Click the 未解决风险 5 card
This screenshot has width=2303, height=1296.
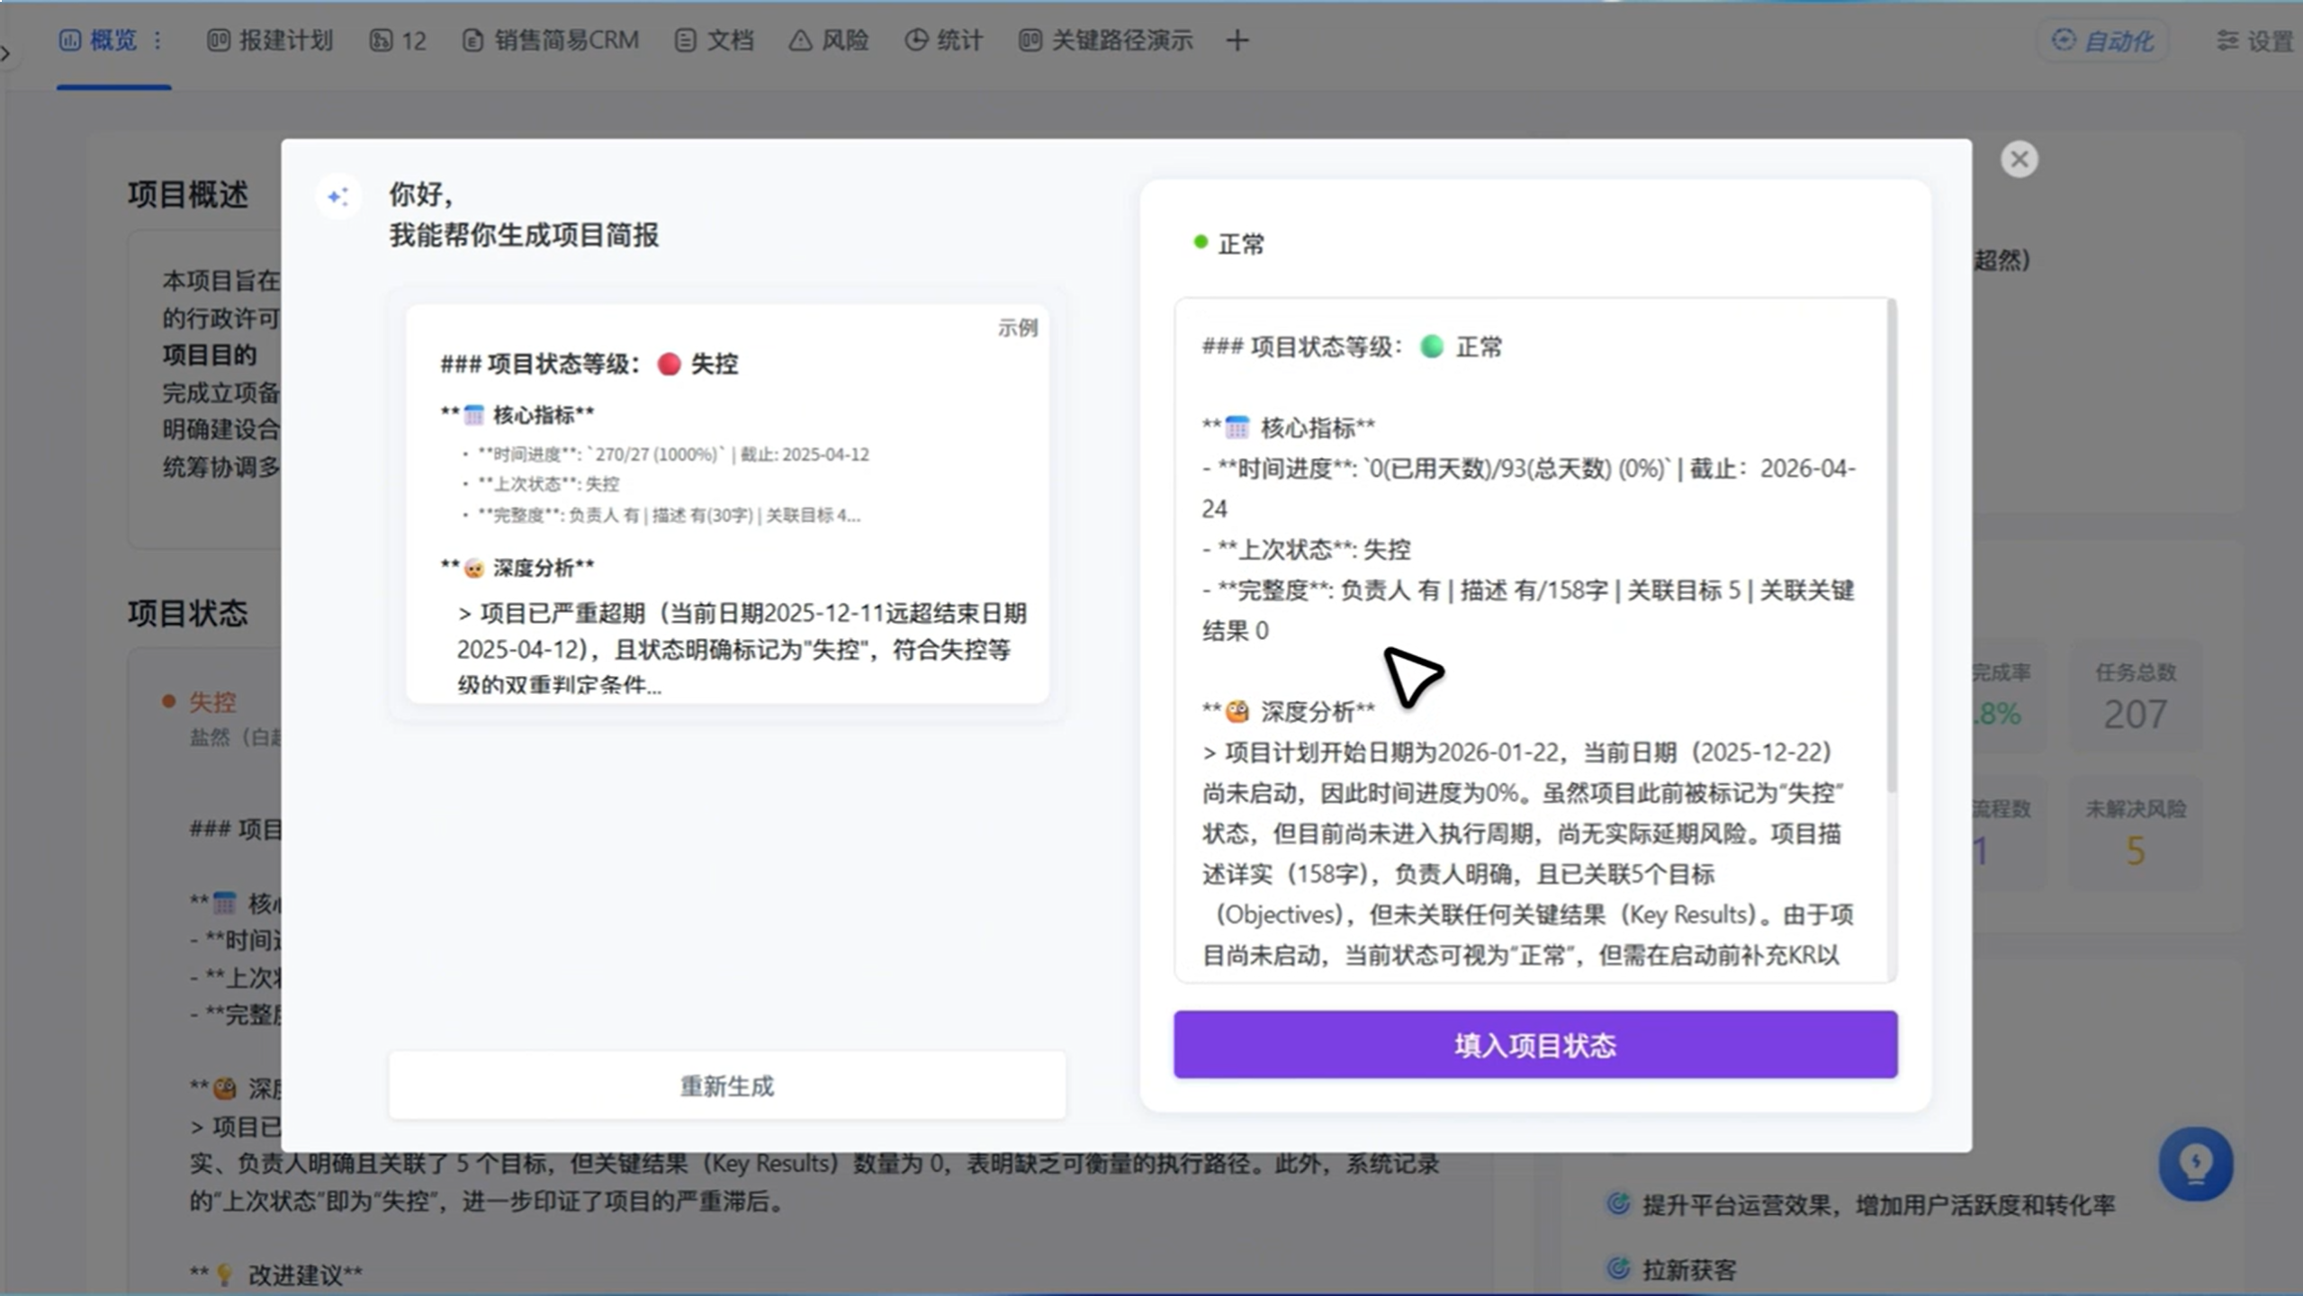pyautogui.click(x=2135, y=833)
